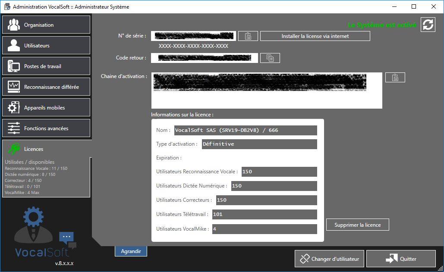Click the Agrandir button
The image size is (444, 272).
131,251
